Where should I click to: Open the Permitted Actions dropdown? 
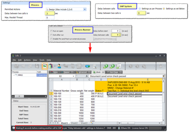coord(85,9)
